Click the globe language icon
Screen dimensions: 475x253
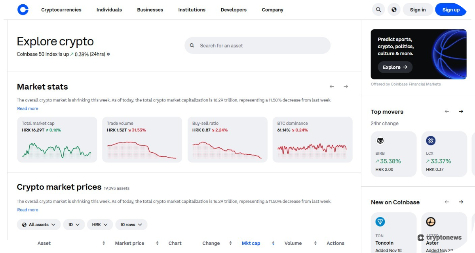394,9
